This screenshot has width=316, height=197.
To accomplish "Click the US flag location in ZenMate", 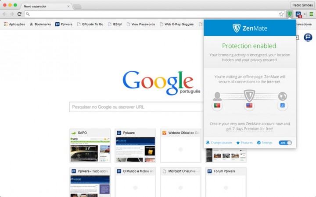I will pos(249,106).
